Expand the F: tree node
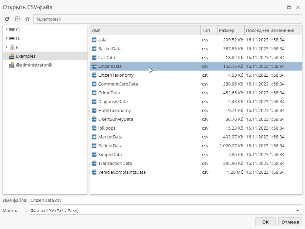Viewport: 305px width, 229px height. pyautogui.click(x=6, y=47)
